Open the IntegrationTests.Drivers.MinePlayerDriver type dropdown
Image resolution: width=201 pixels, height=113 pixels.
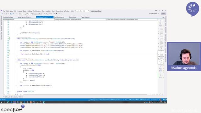(80, 19)
